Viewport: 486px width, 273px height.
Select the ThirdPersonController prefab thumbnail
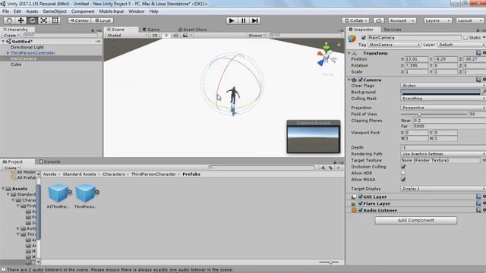click(86, 196)
